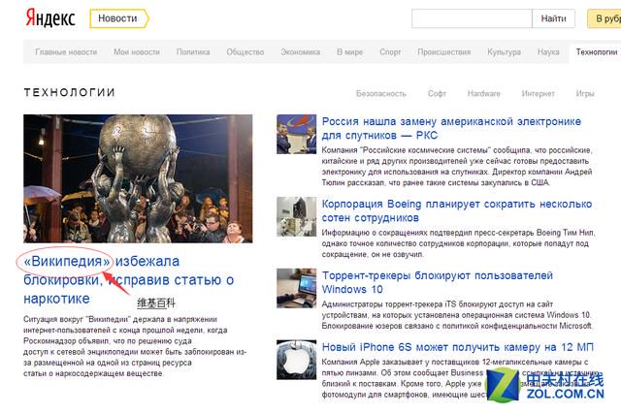This screenshot has width=621, height=414.
Task: Open the Википедия избежала блокировки headline
Action: 129,280
